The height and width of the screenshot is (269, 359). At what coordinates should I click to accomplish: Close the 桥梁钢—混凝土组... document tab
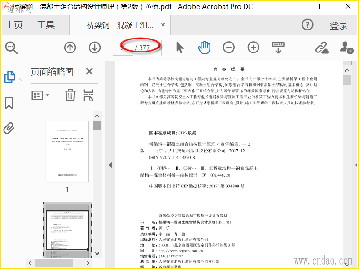tap(163, 25)
